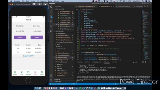Image resolution: width=160 pixels, height=90 pixels.
Task: Open Run and Debug view
Action: tap(51, 21)
